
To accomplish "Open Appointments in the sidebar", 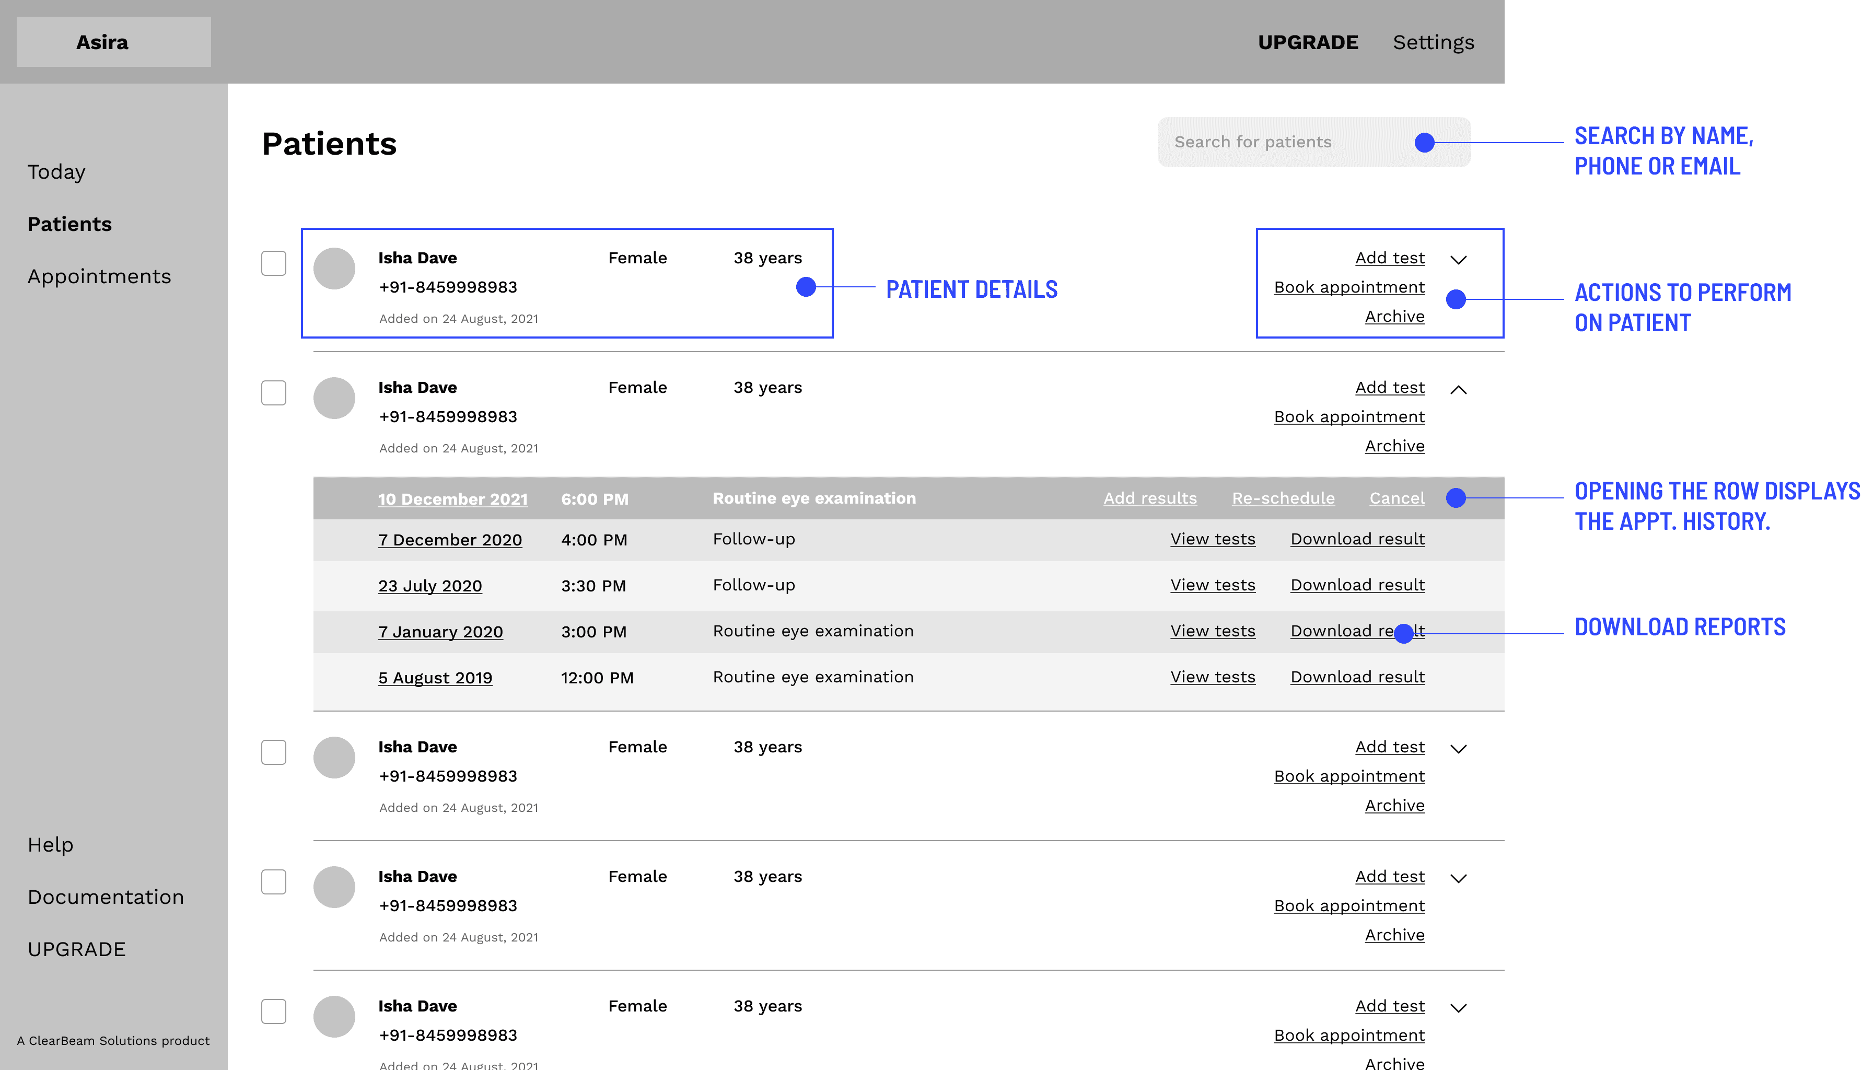I will (x=99, y=276).
